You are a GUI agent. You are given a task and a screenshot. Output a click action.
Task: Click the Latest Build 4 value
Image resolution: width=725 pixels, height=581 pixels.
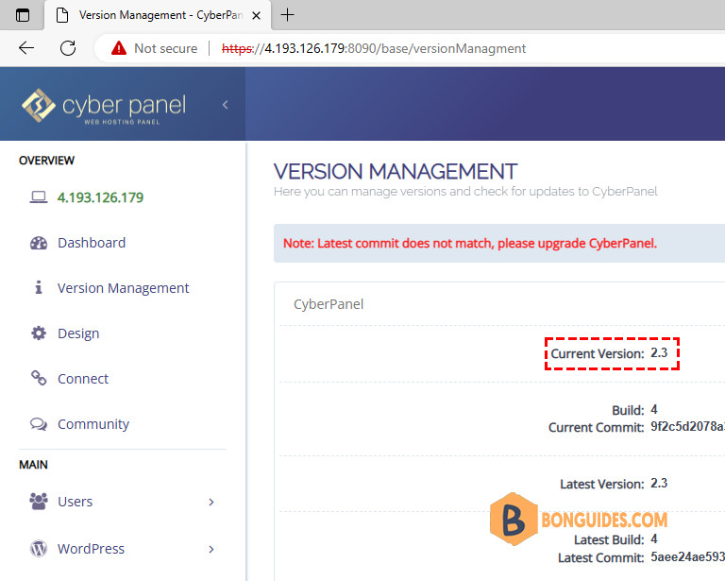click(654, 539)
